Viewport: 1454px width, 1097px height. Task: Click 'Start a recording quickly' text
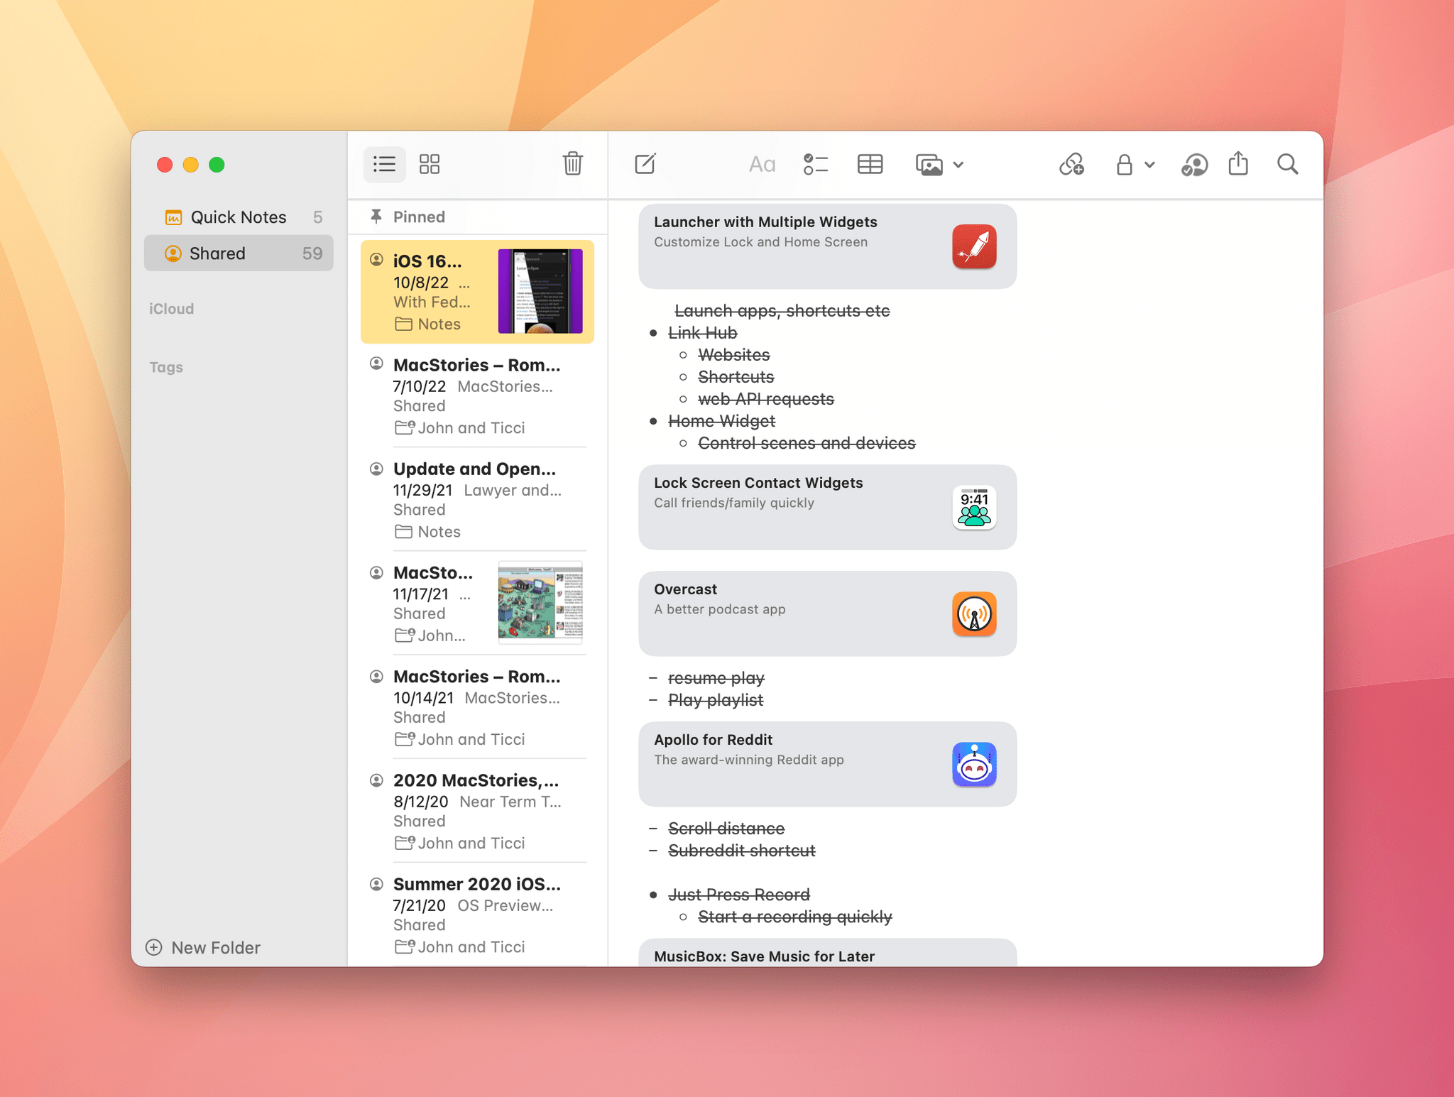[x=794, y=917]
